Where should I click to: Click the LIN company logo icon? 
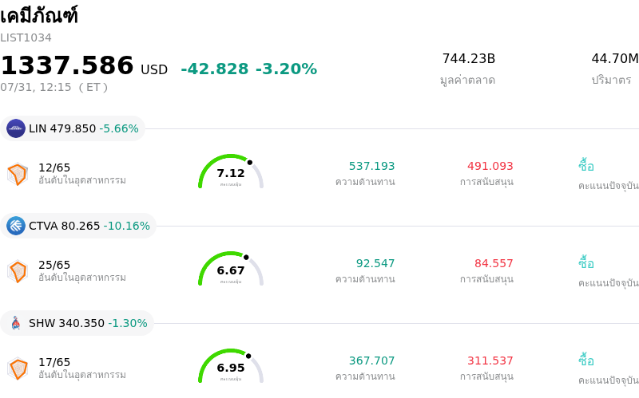[16, 128]
